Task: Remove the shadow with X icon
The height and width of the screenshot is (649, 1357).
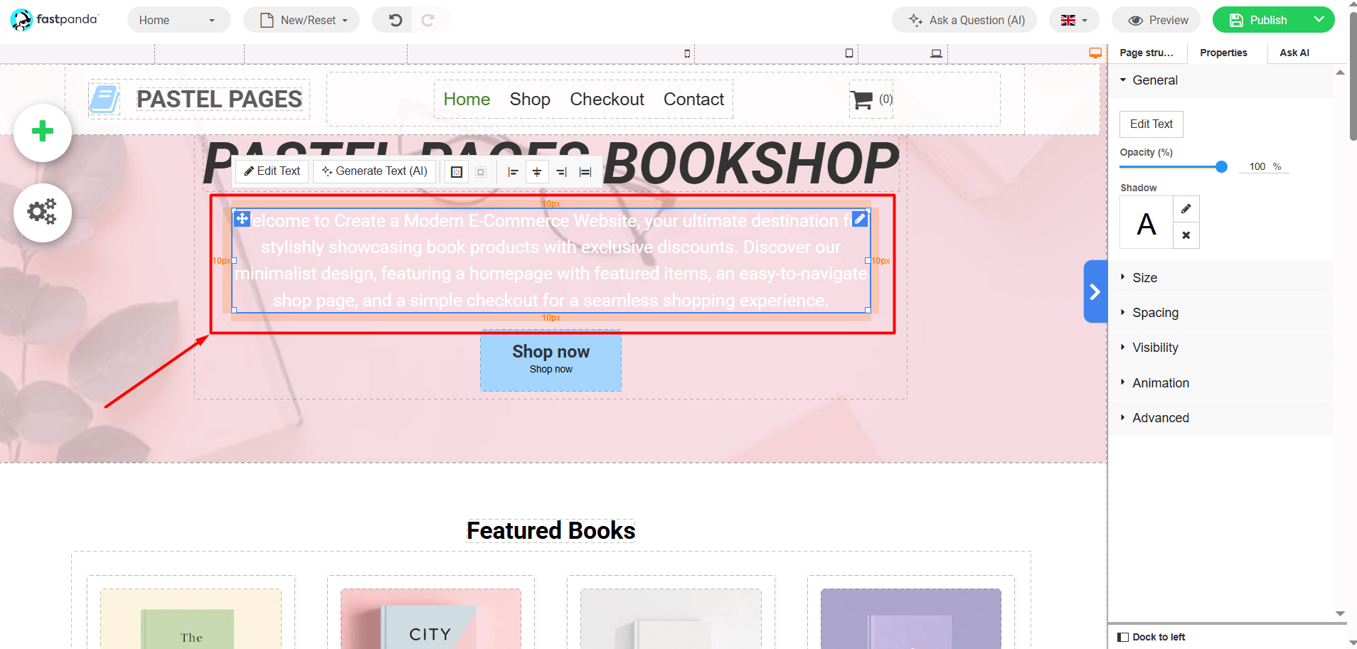Action: pos(1186,235)
